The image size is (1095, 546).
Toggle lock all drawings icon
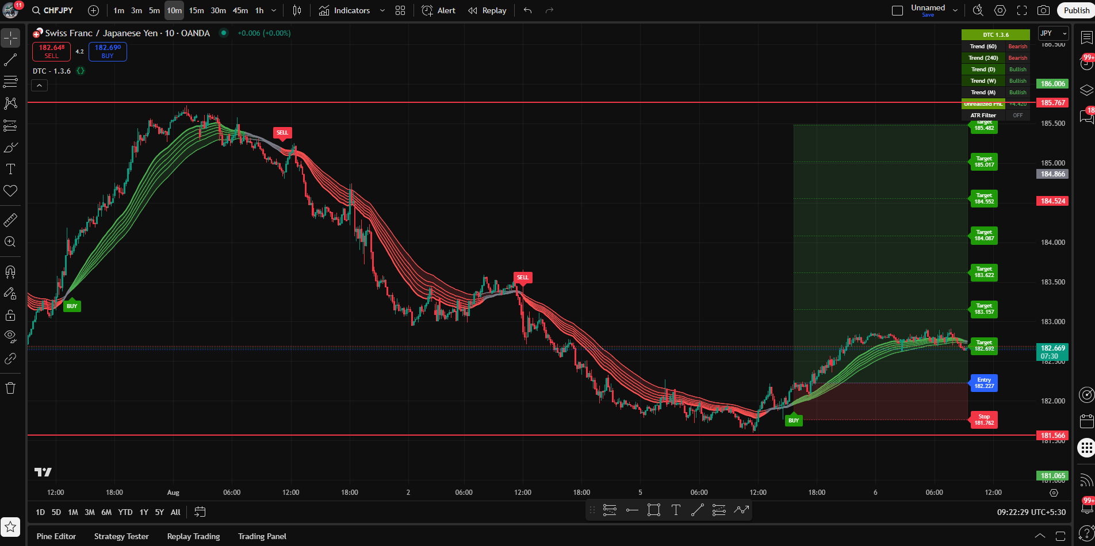[10, 315]
